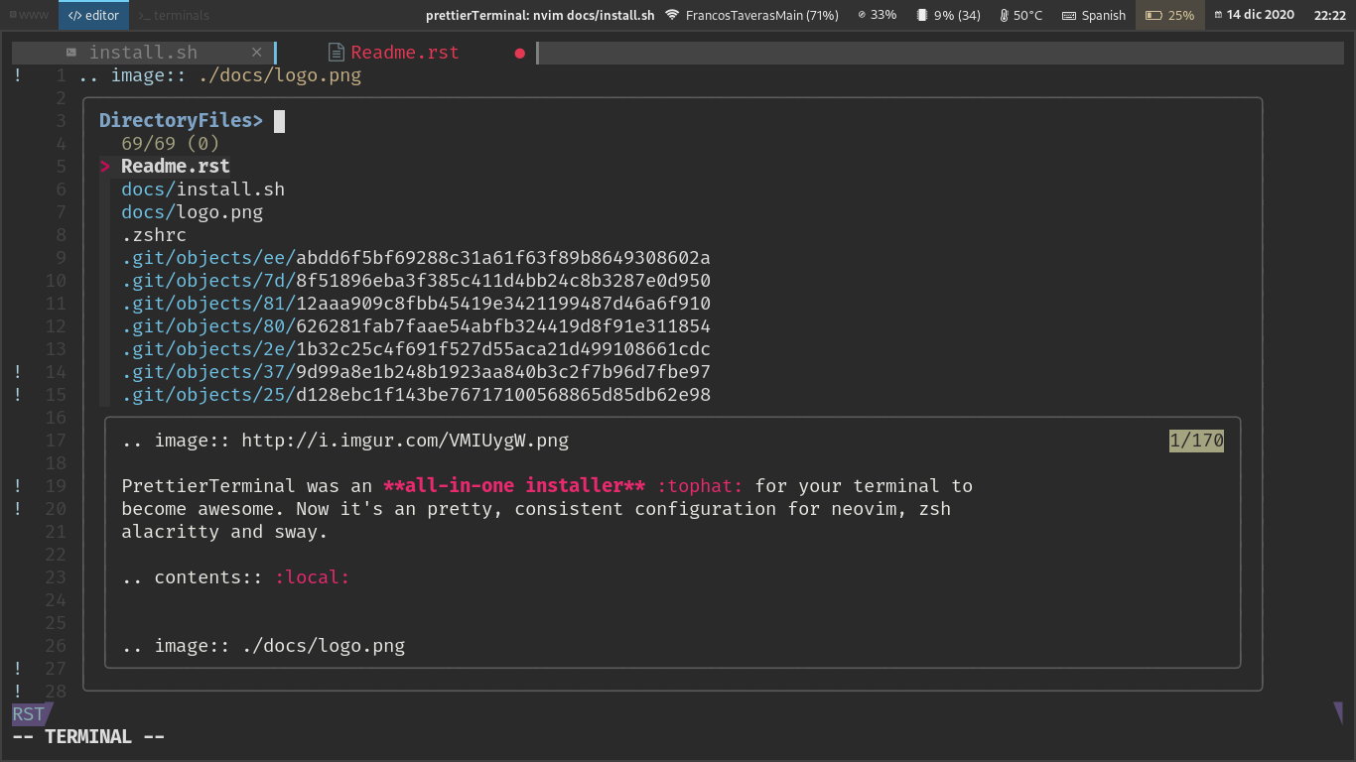The image size is (1356, 762).
Task: Open the Spanish keyboard layout indicator
Action: [x=1093, y=15]
